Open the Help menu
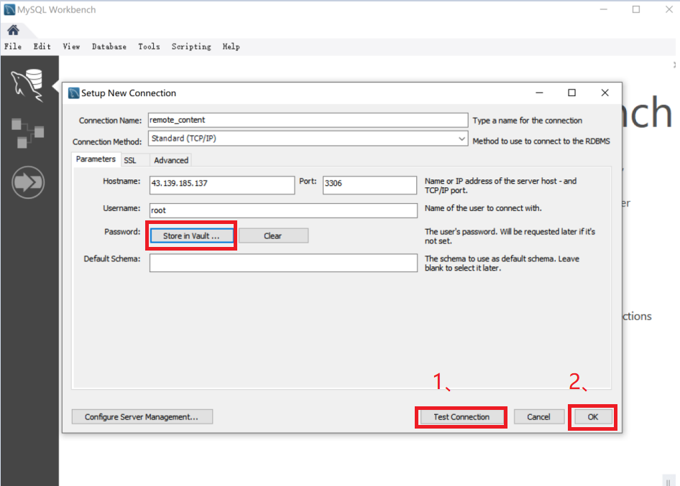Screen dimensions: 680x486 (x=231, y=47)
